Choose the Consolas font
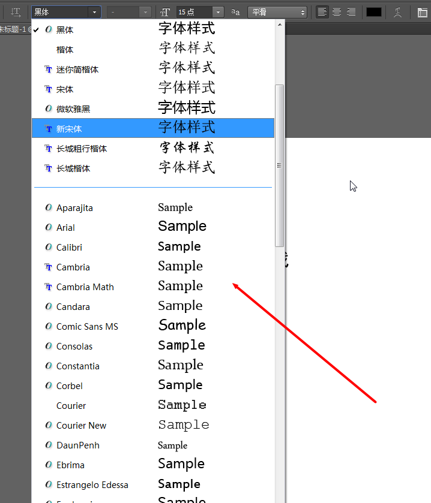The height and width of the screenshot is (503, 431). 153,346
